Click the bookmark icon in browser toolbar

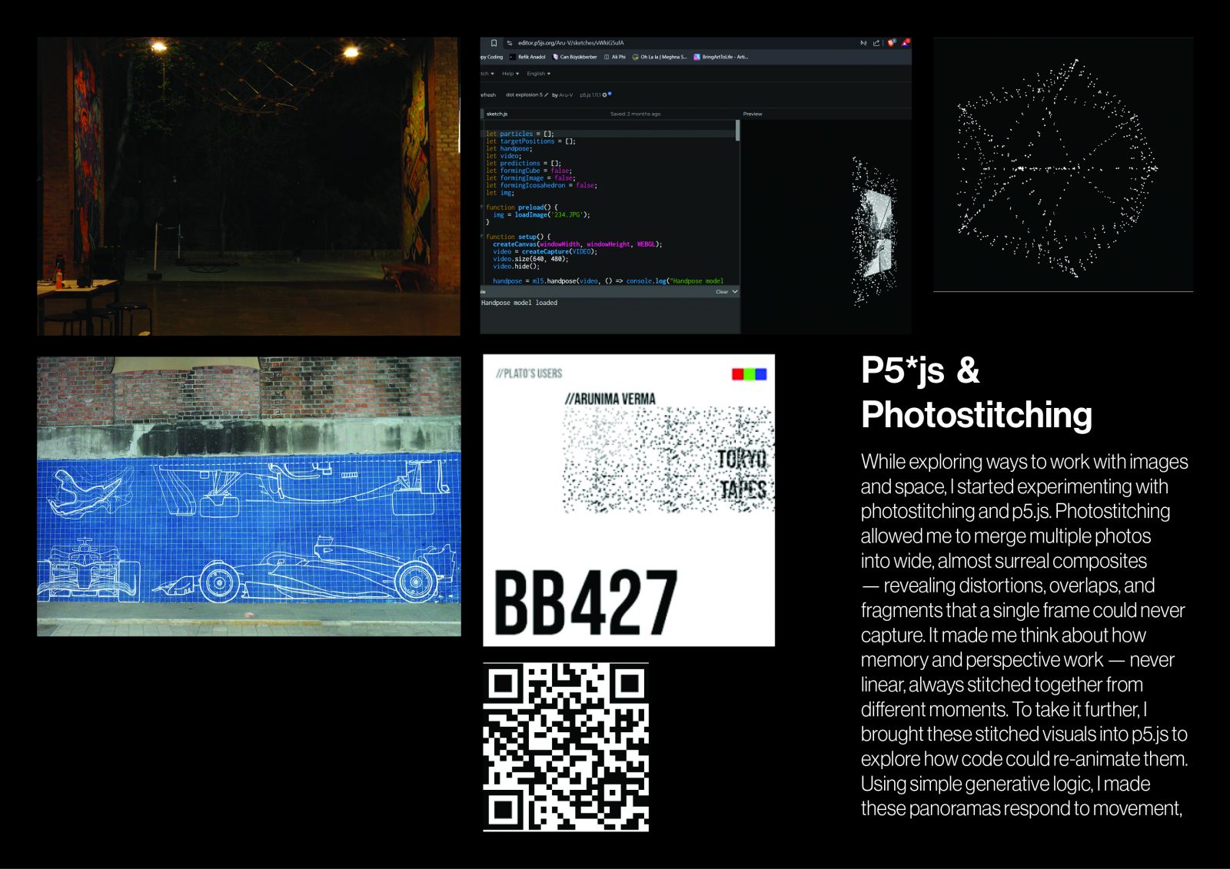(494, 43)
